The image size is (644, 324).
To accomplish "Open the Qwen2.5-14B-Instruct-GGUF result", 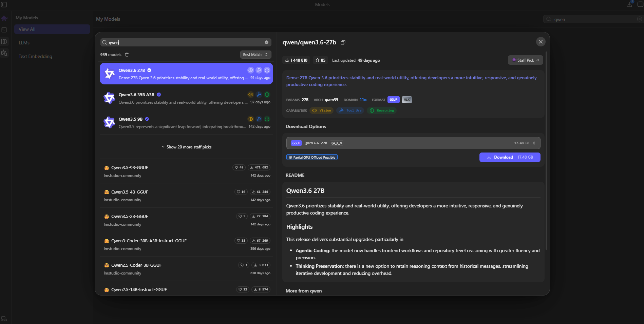I will [x=186, y=289].
